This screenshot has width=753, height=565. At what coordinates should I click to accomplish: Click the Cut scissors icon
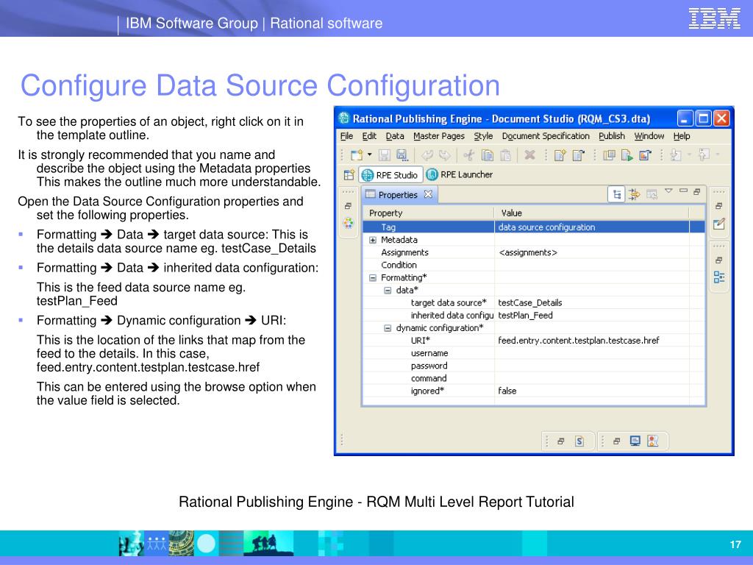469,154
